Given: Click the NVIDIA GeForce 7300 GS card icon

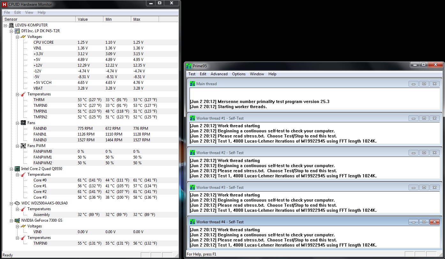Looking at the screenshot, I should [x=17, y=220].
